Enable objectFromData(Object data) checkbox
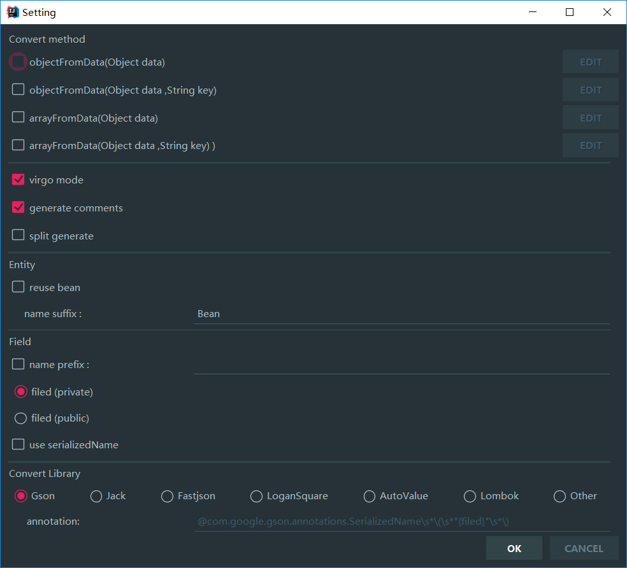The image size is (627, 568). pos(18,62)
